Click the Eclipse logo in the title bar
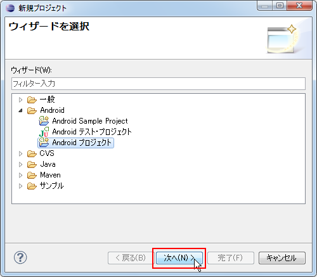The image size is (317, 277). coord(10,8)
